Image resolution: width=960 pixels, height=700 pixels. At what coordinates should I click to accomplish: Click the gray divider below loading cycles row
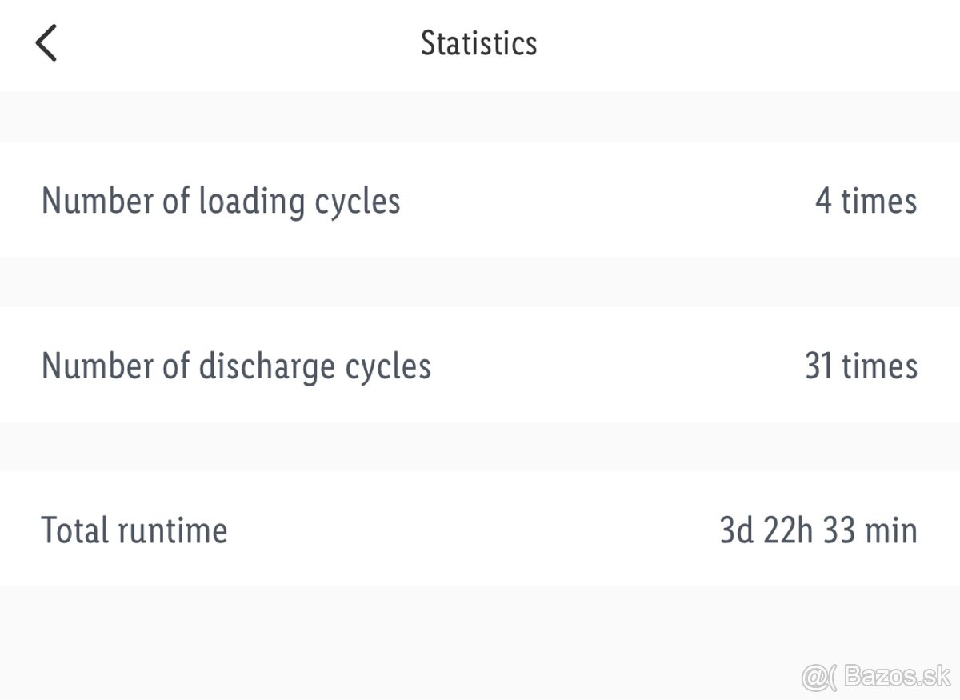click(x=480, y=282)
